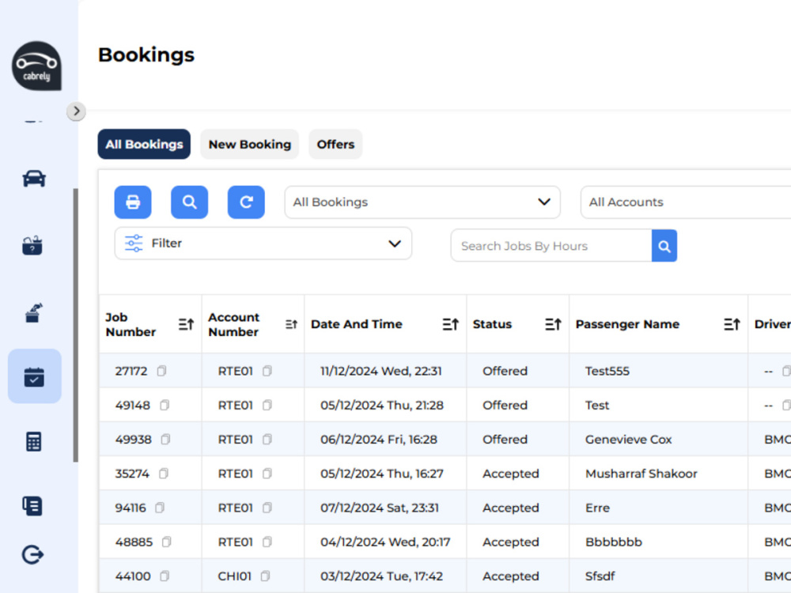Copy job number 94116
This screenshot has width=791, height=593.
(x=160, y=508)
